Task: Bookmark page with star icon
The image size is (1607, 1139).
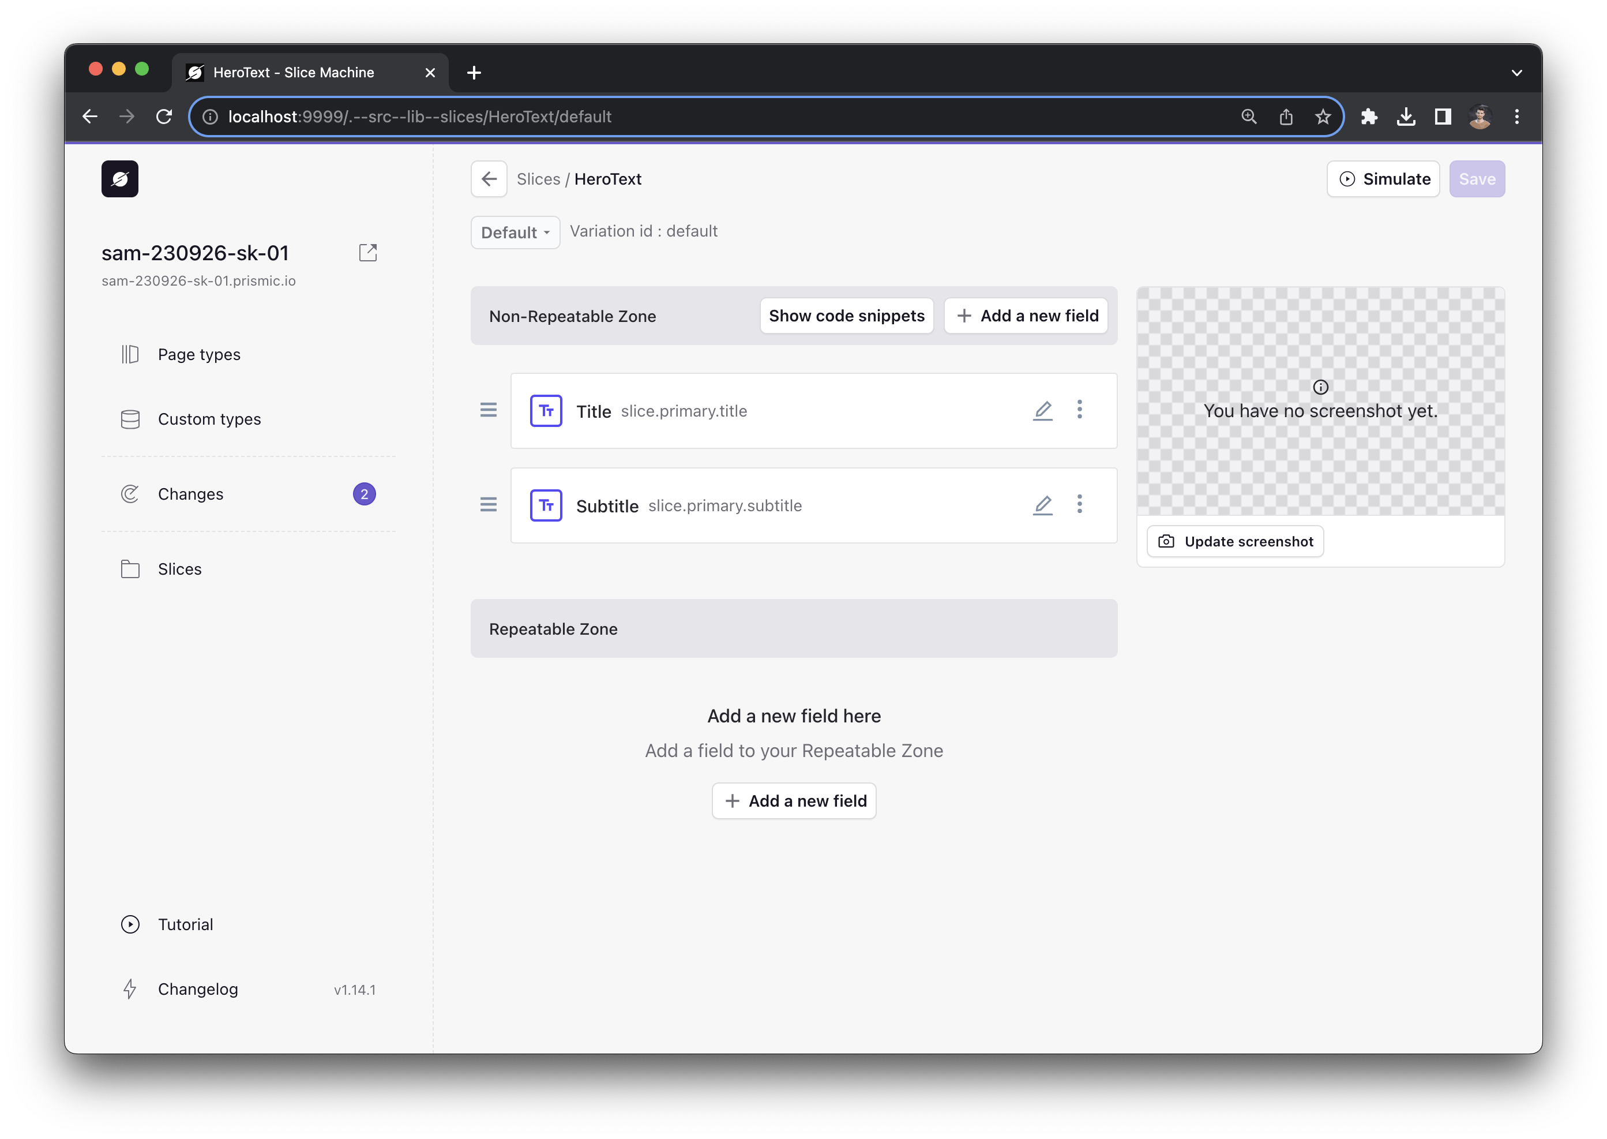Action: [1322, 117]
